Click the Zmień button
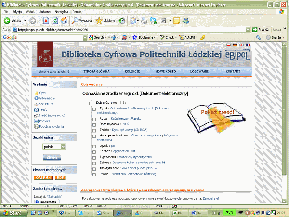This screenshot has height=217, width=289. click(52, 157)
